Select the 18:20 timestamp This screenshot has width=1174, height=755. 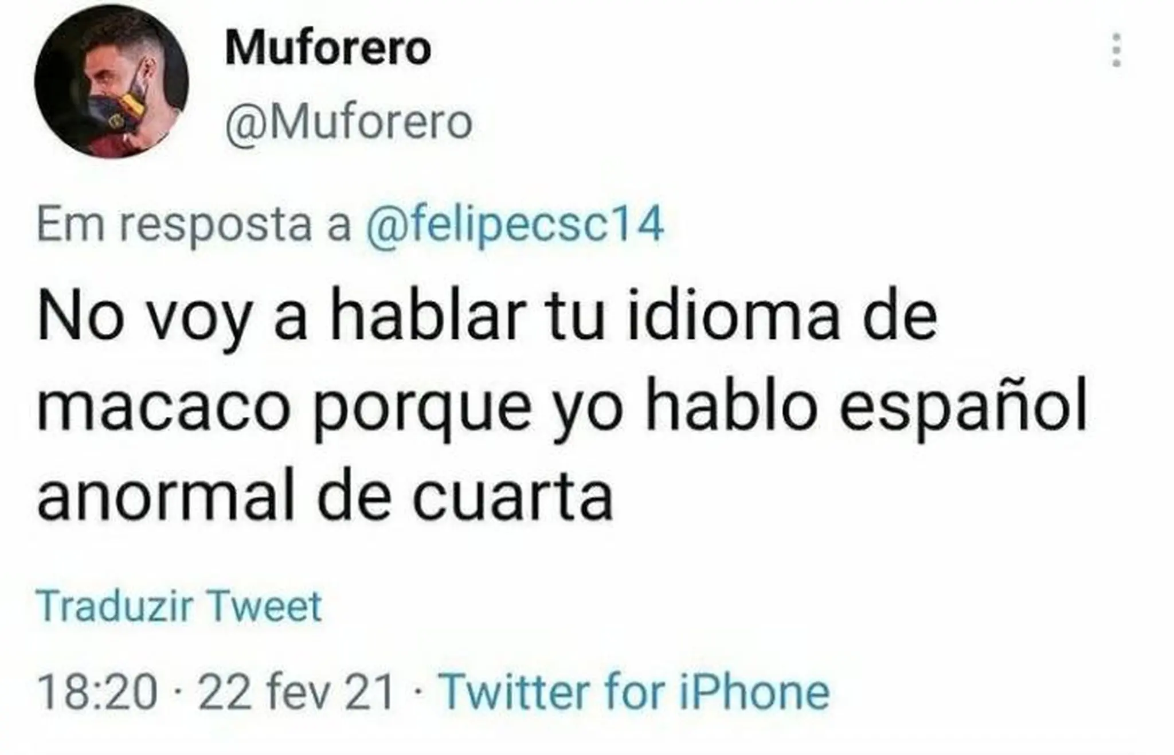point(97,692)
